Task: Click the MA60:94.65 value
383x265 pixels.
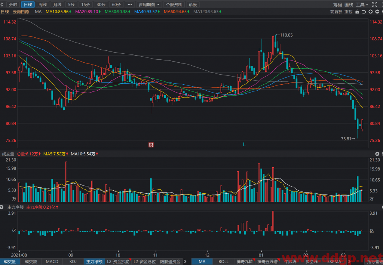Action: click(x=177, y=12)
